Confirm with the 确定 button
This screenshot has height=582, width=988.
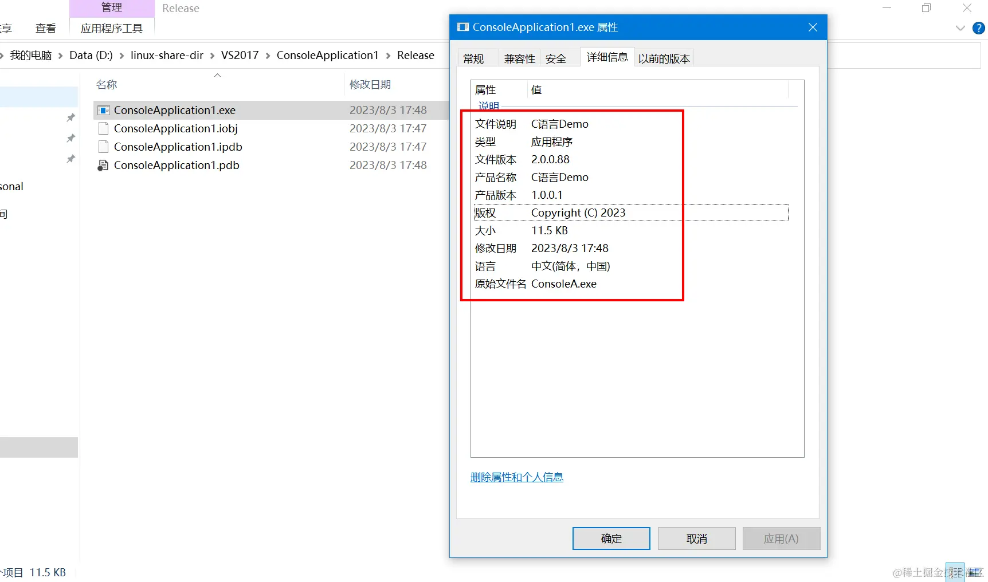coord(611,538)
